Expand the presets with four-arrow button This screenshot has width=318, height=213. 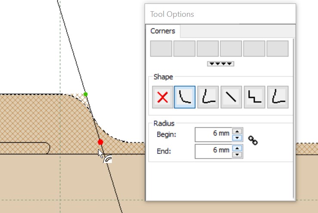tap(220, 64)
